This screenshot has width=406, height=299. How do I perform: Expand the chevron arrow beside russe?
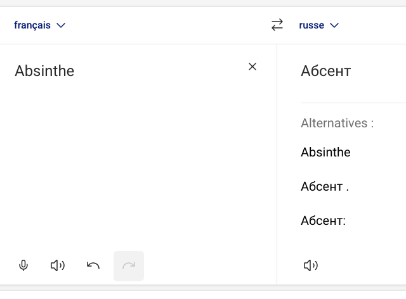(x=334, y=25)
